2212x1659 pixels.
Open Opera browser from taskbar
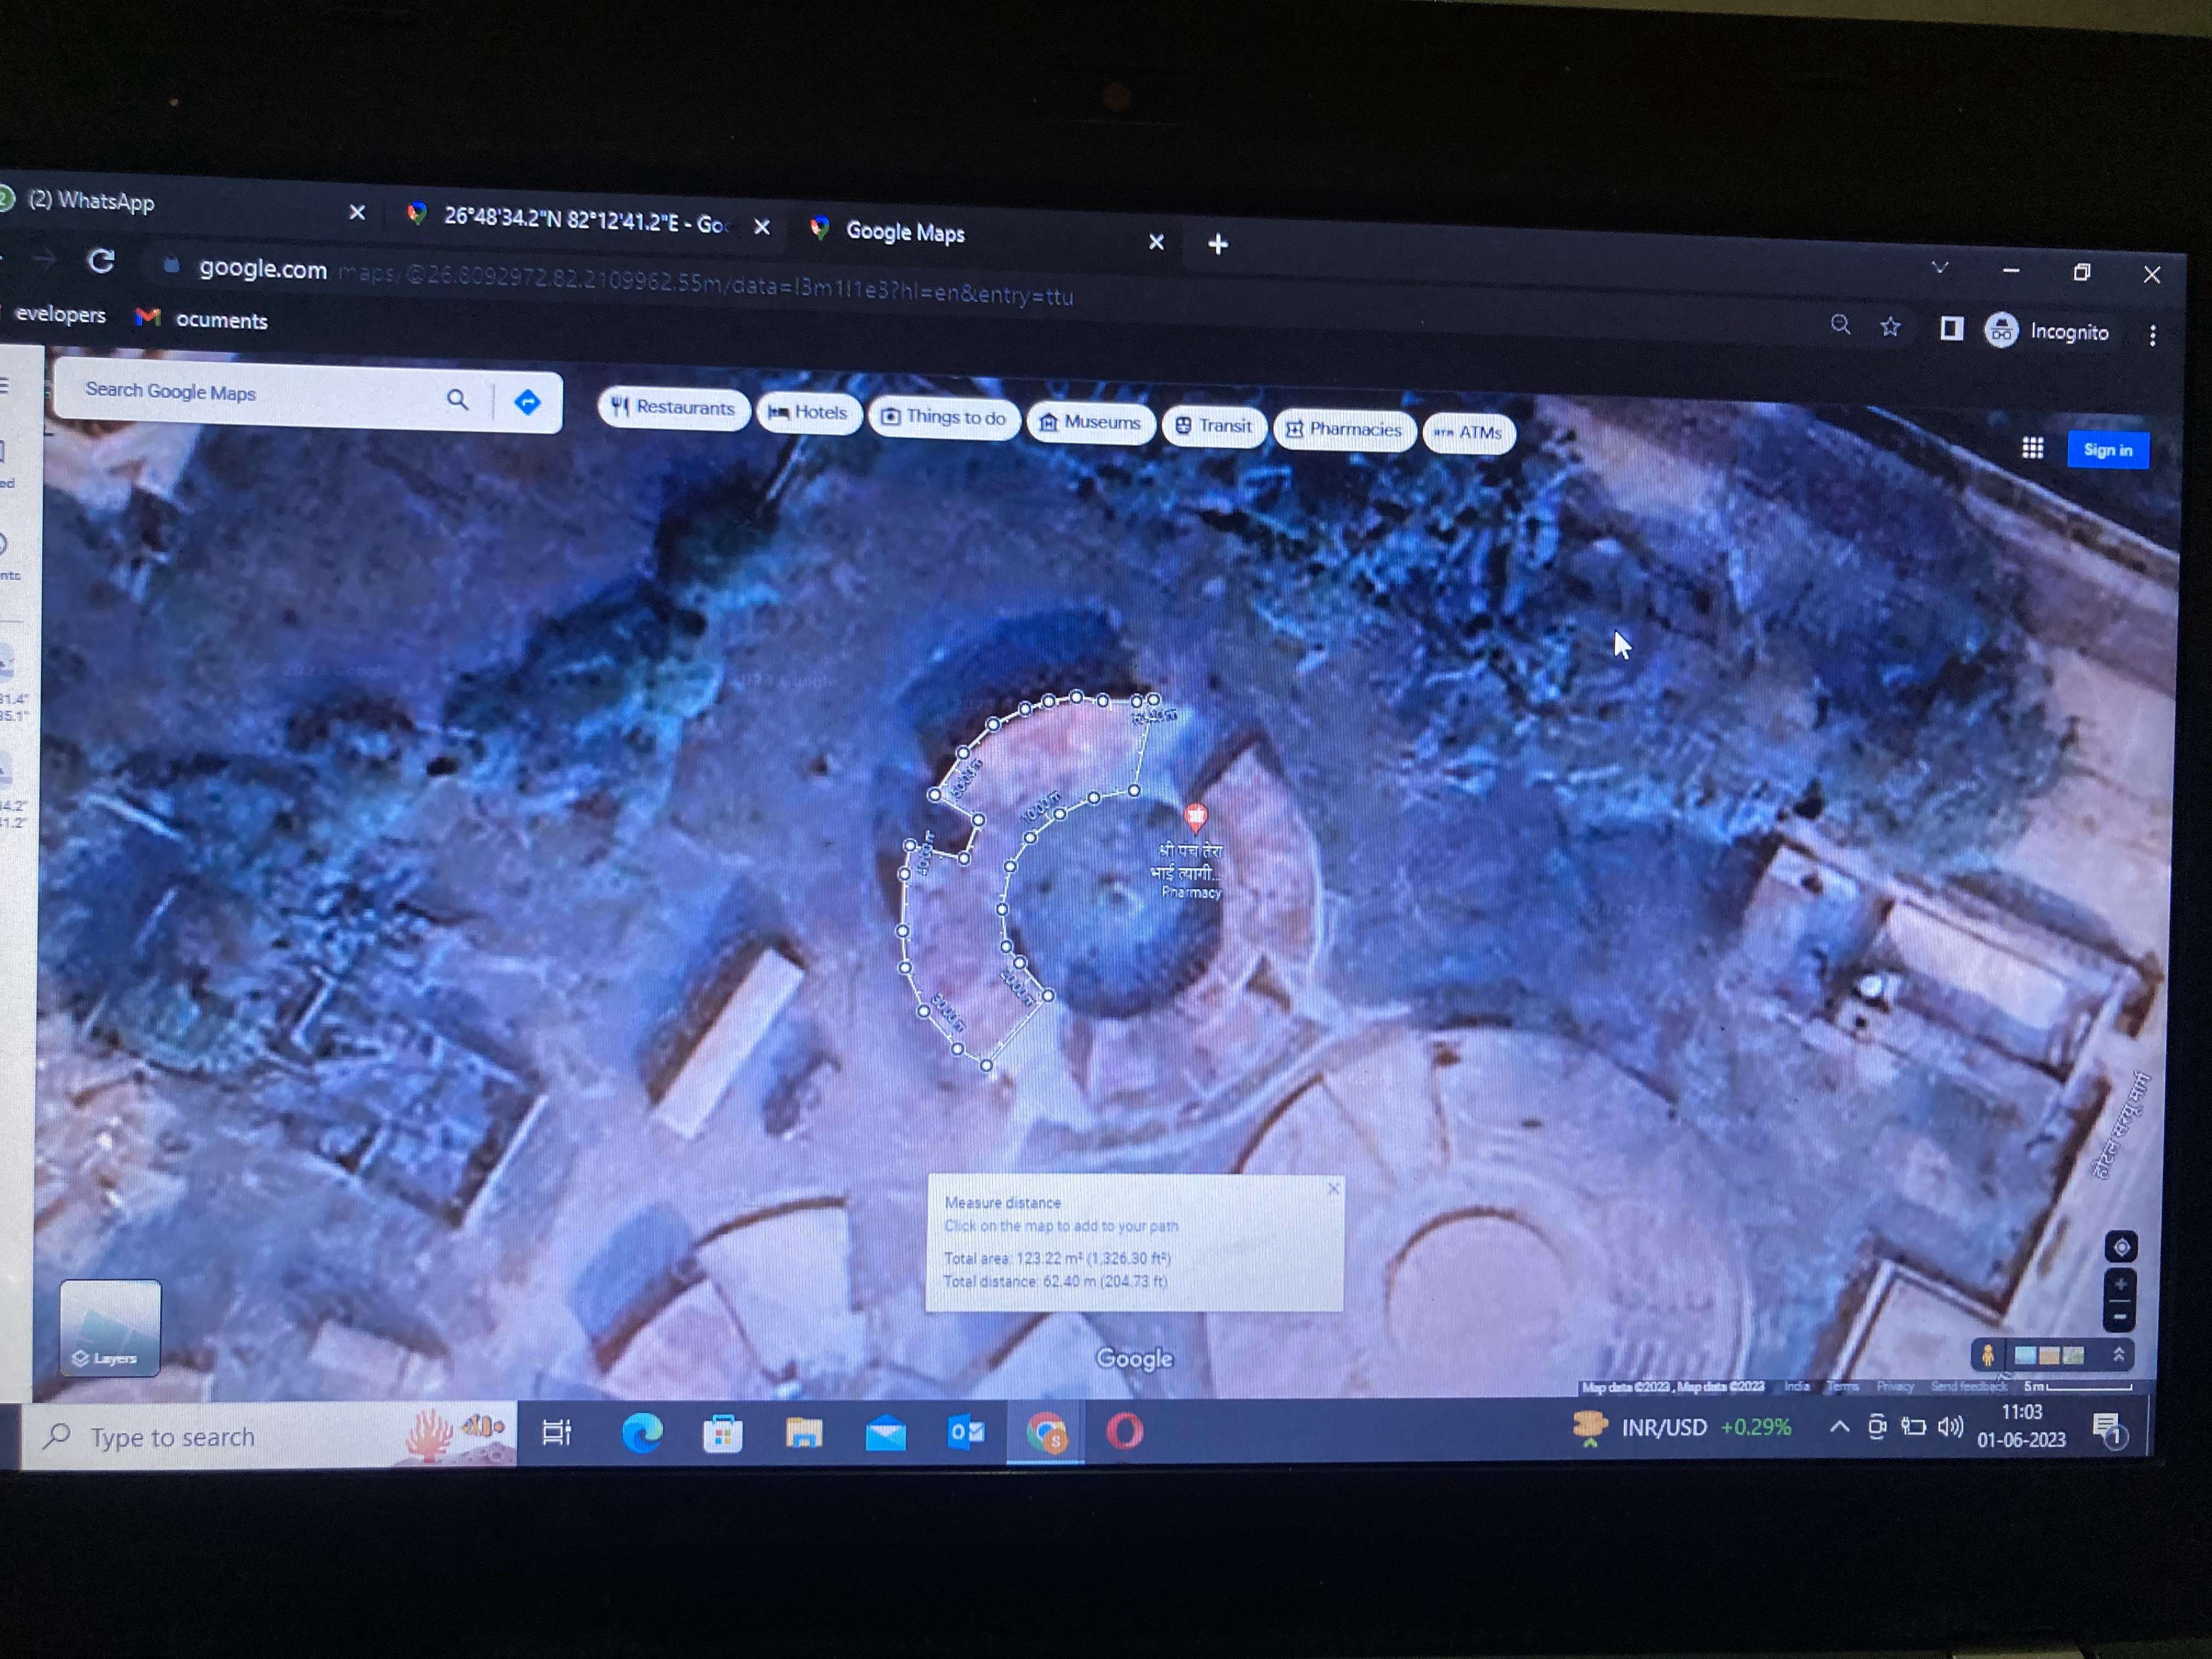[1124, 1431]
